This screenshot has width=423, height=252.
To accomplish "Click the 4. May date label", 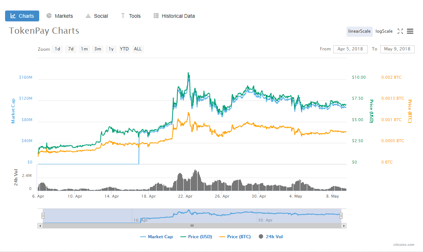I will pyautogui.click(x=296, y=196).
